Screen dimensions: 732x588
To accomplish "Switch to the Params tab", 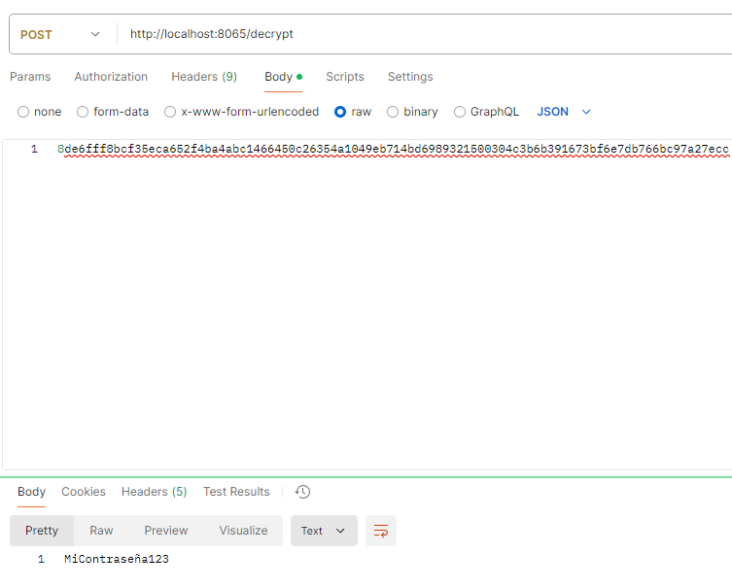I will 30,77.
